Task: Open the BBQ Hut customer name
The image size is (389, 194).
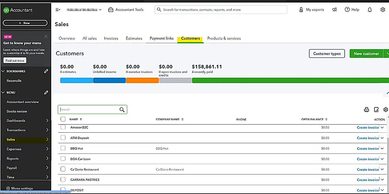Action: point(77,149)
